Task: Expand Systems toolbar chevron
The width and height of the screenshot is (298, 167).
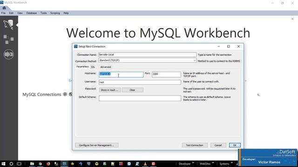Action: click(x=232, y=163)
